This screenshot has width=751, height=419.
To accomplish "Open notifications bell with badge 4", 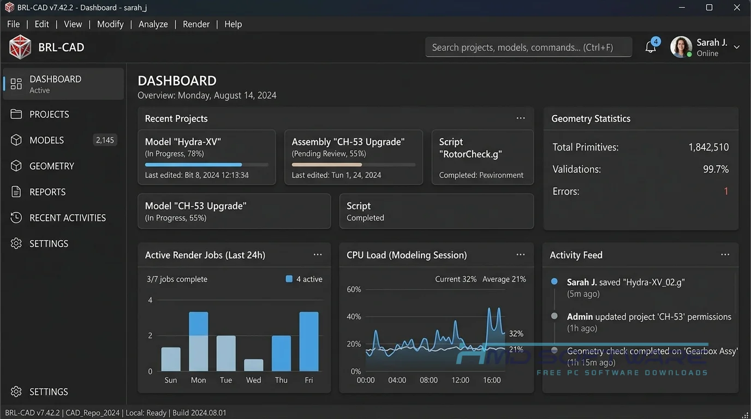I will pos(651,47).
